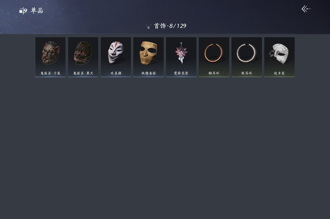Viewport: 330px width, 219px height.
Task: Select the cracked white 故乡客 half-mask image
Action: [279, 54]
